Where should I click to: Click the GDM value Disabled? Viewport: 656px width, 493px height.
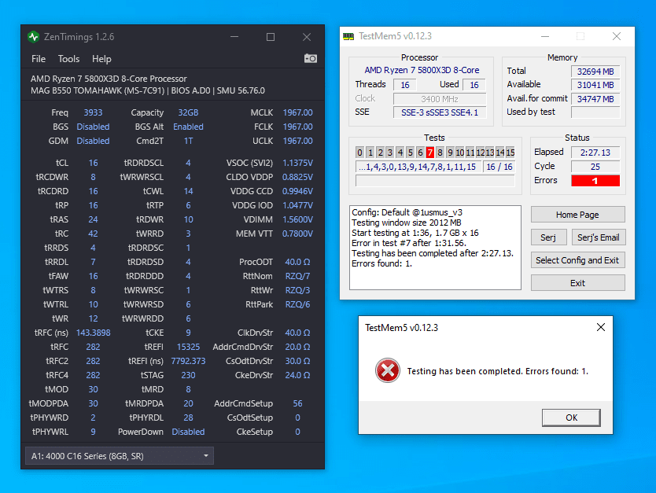pos(93,141)
